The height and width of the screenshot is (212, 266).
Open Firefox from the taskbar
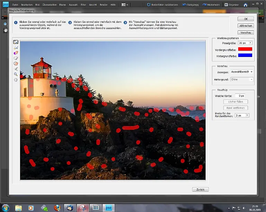[x=57, y=208]
